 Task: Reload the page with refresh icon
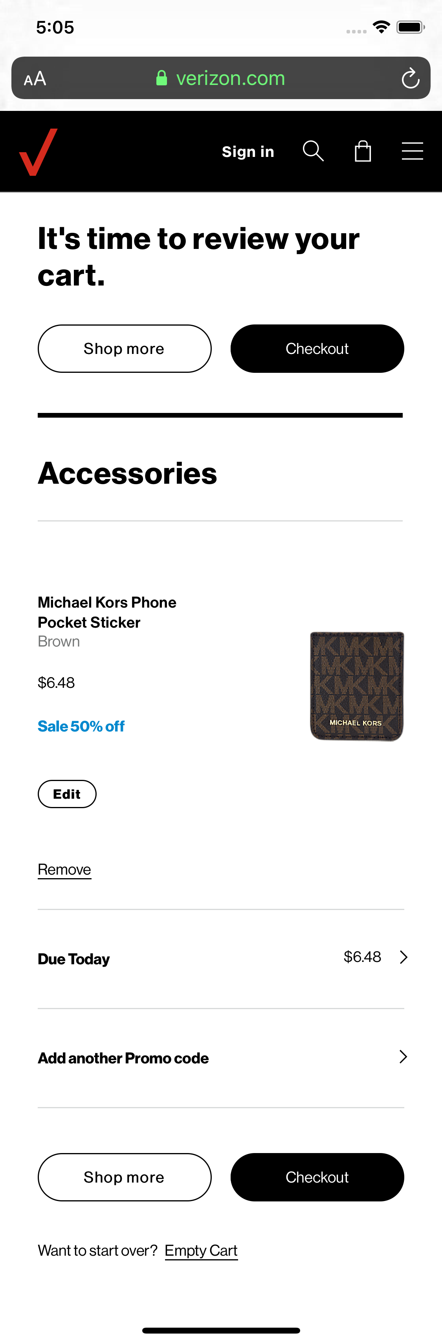click(x=410, y=79)
